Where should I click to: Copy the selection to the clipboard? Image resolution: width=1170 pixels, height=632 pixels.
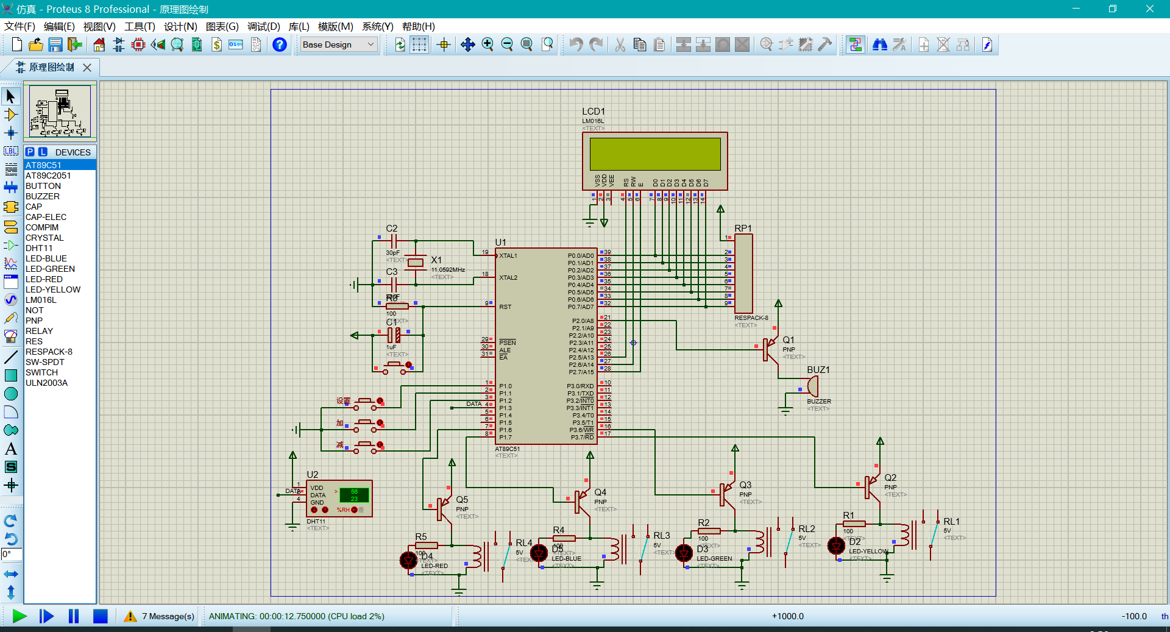coord(640,44)
